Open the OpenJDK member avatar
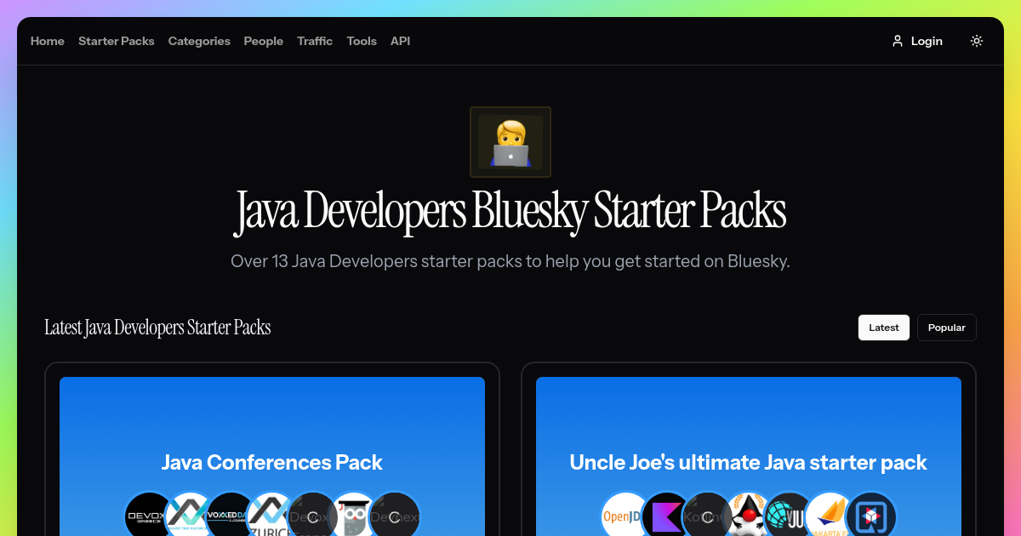The height and width of the screenshot is (536, 1021). 625,515
